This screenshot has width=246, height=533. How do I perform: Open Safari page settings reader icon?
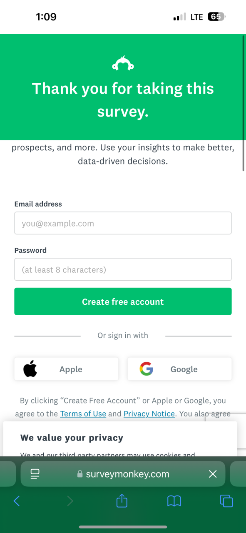pyautogui.click(x=35, y=474)
